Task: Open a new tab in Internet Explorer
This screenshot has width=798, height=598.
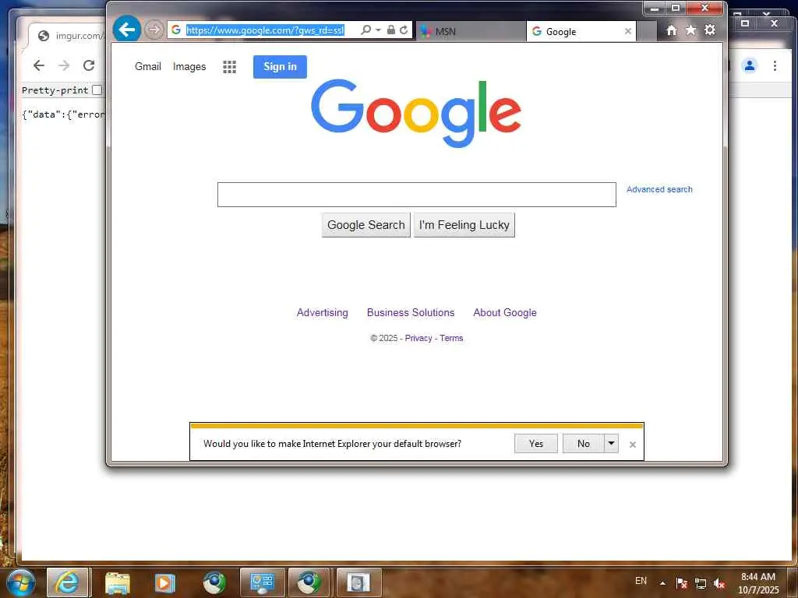Action: point(646,31)
